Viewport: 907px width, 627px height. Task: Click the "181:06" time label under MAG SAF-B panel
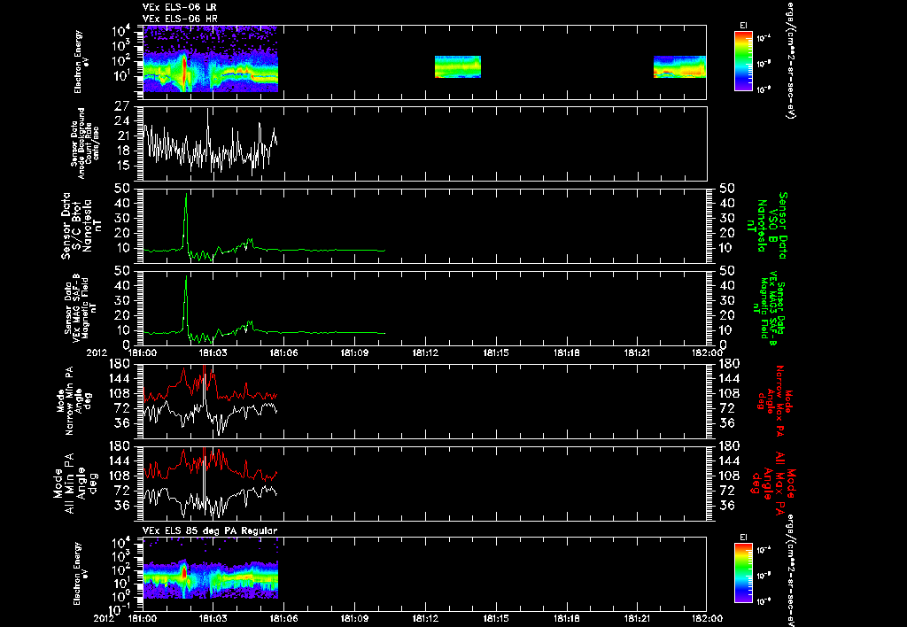click(283, 352)
